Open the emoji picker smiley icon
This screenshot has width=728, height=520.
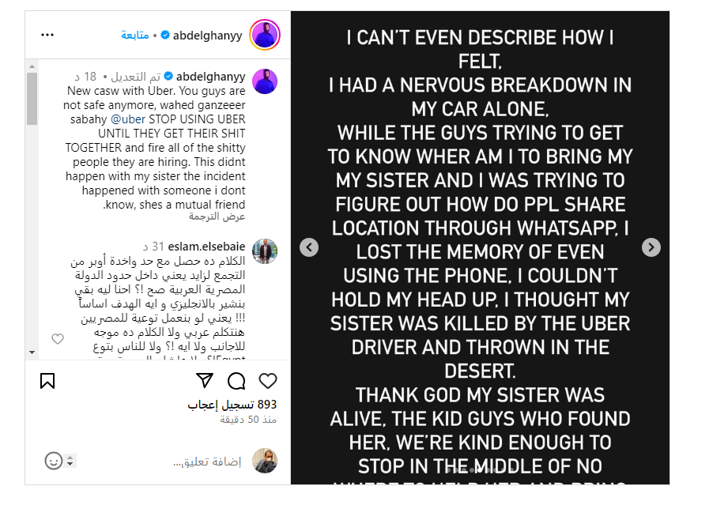[x=53, y=461]
